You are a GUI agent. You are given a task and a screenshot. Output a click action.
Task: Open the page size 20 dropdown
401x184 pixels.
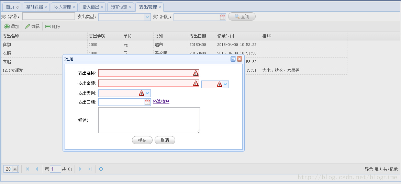tap(15, 169)
